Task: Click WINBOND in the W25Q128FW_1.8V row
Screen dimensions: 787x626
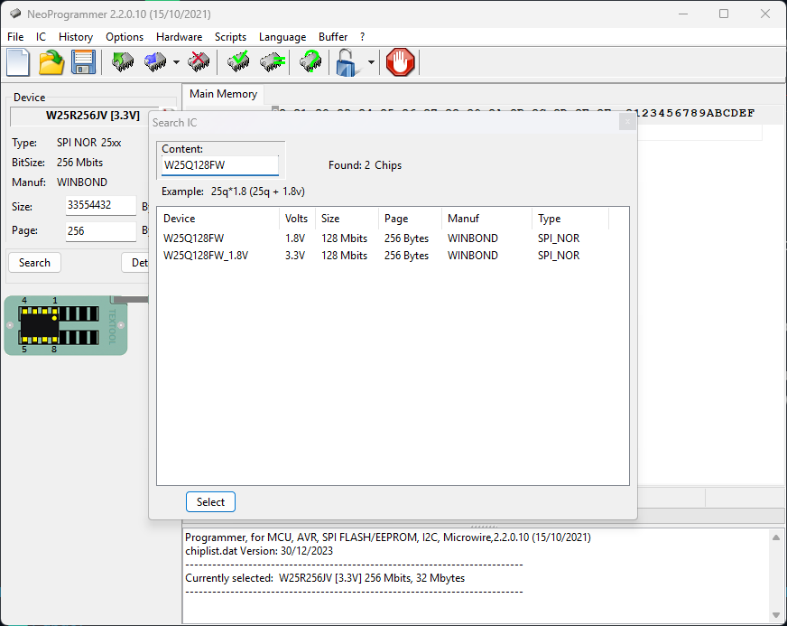Action: pyautogui.click(x=473, y=256)
